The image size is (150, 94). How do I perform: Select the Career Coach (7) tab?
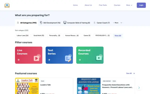pos(101,23)
